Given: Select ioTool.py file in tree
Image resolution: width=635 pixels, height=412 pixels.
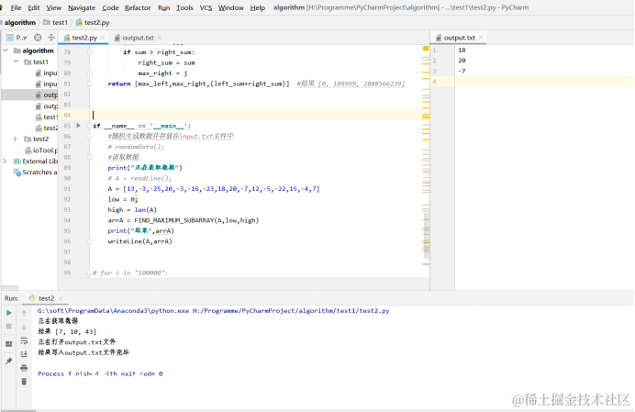Looking at the screenshot, I should click(x=41, y=150).
